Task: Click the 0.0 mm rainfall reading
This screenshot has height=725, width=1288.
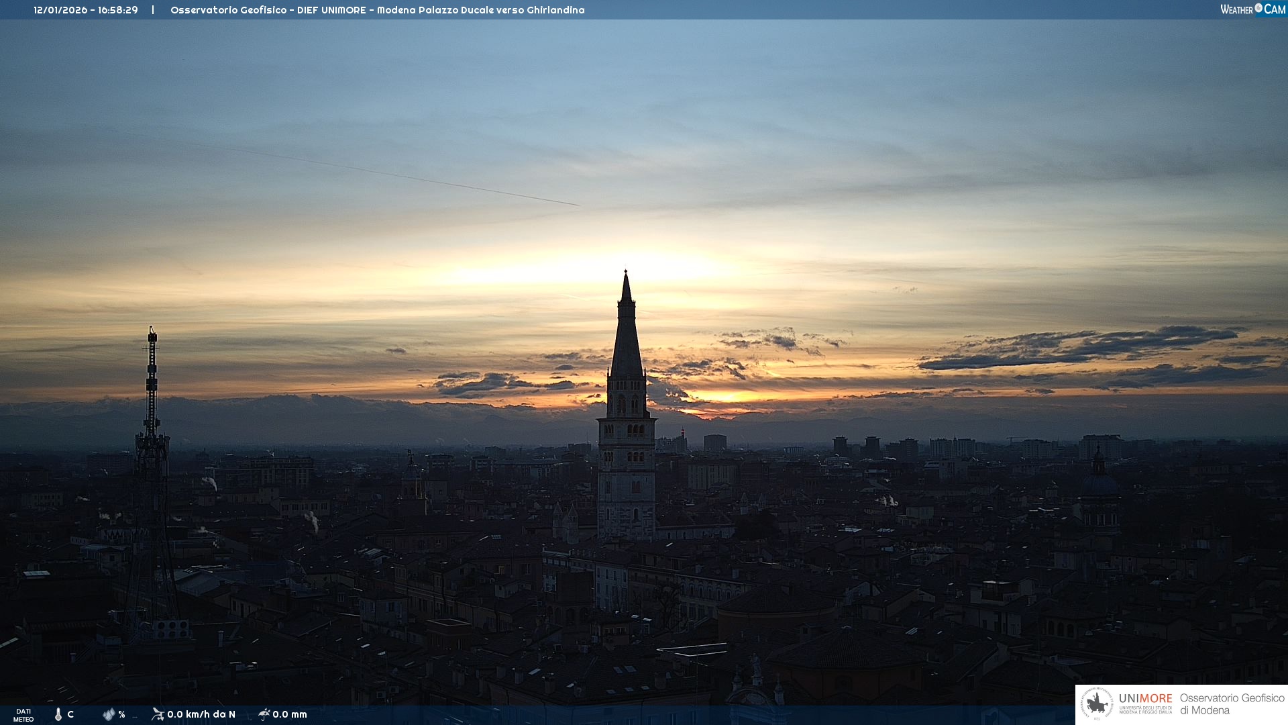Action: click(x=290, y=714)
